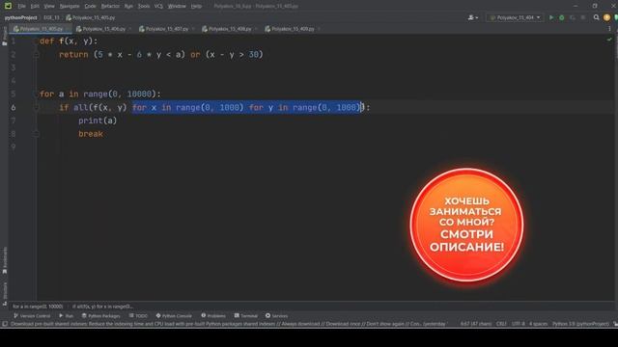
Task: Click the Python 3.9 interpreter indicator
Action: tap(580, 324)
